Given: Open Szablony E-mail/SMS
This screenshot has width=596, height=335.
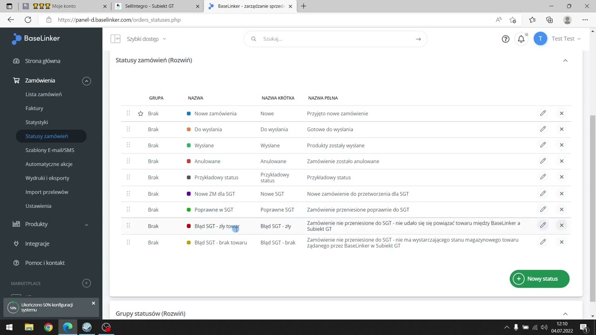Looking at the screenshot, I should tap(50, 150).
